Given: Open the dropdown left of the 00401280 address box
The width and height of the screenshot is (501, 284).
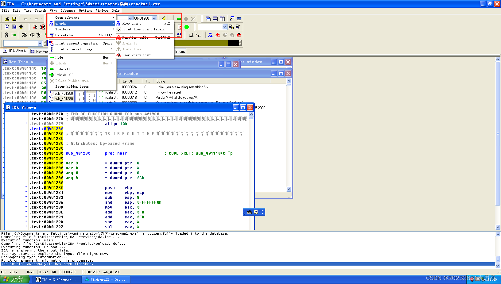Looking at the screenshot, I should pos(130,18).
